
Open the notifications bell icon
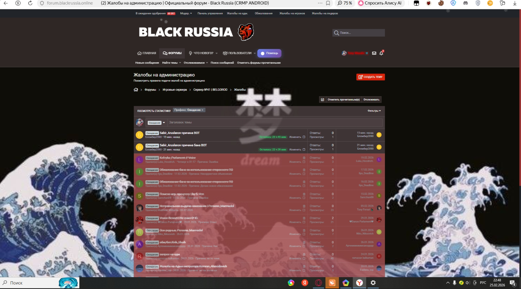pos(381,53)
